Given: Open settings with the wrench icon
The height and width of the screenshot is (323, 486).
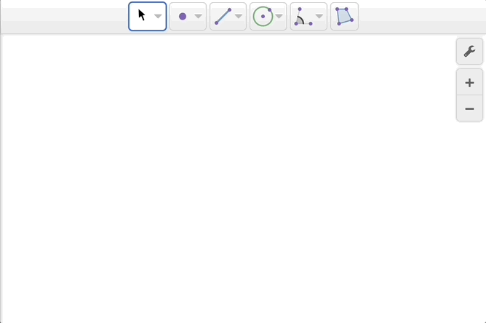Looking at the screenshot, I should point(469,52).
